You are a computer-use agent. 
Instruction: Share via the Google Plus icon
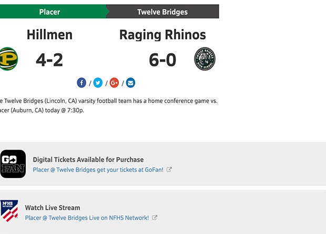tap(114, 83)
